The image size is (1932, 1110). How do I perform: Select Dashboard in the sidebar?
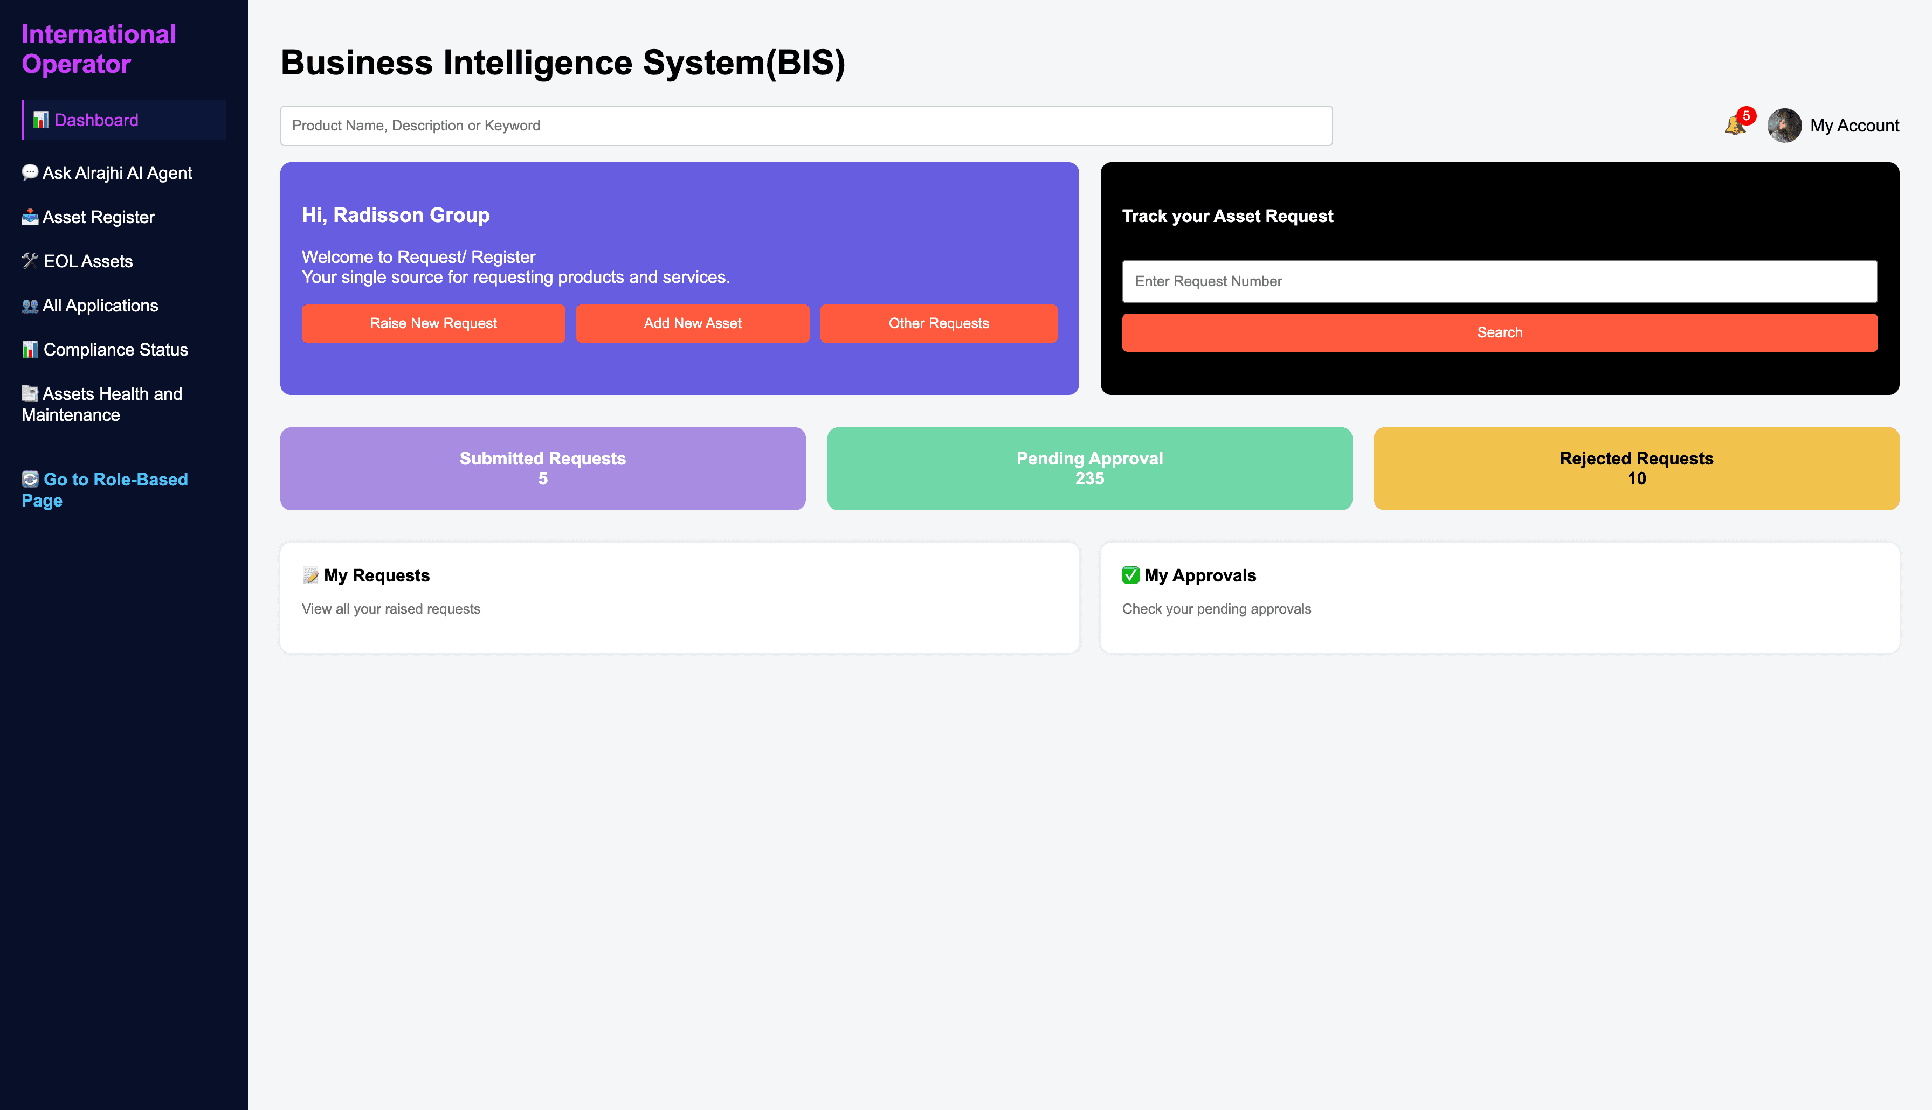(x=125, y=120)
